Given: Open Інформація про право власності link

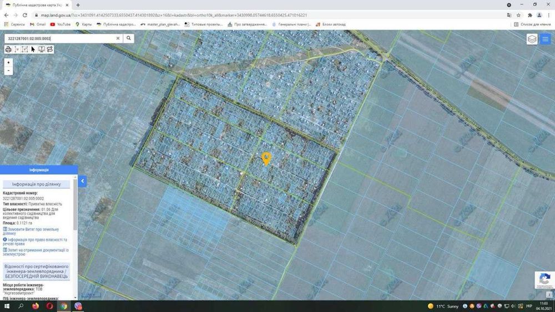Looking at the screenshot, I should 34,242.
